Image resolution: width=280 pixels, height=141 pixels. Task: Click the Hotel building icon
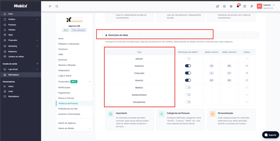click(x=5, y=91)
